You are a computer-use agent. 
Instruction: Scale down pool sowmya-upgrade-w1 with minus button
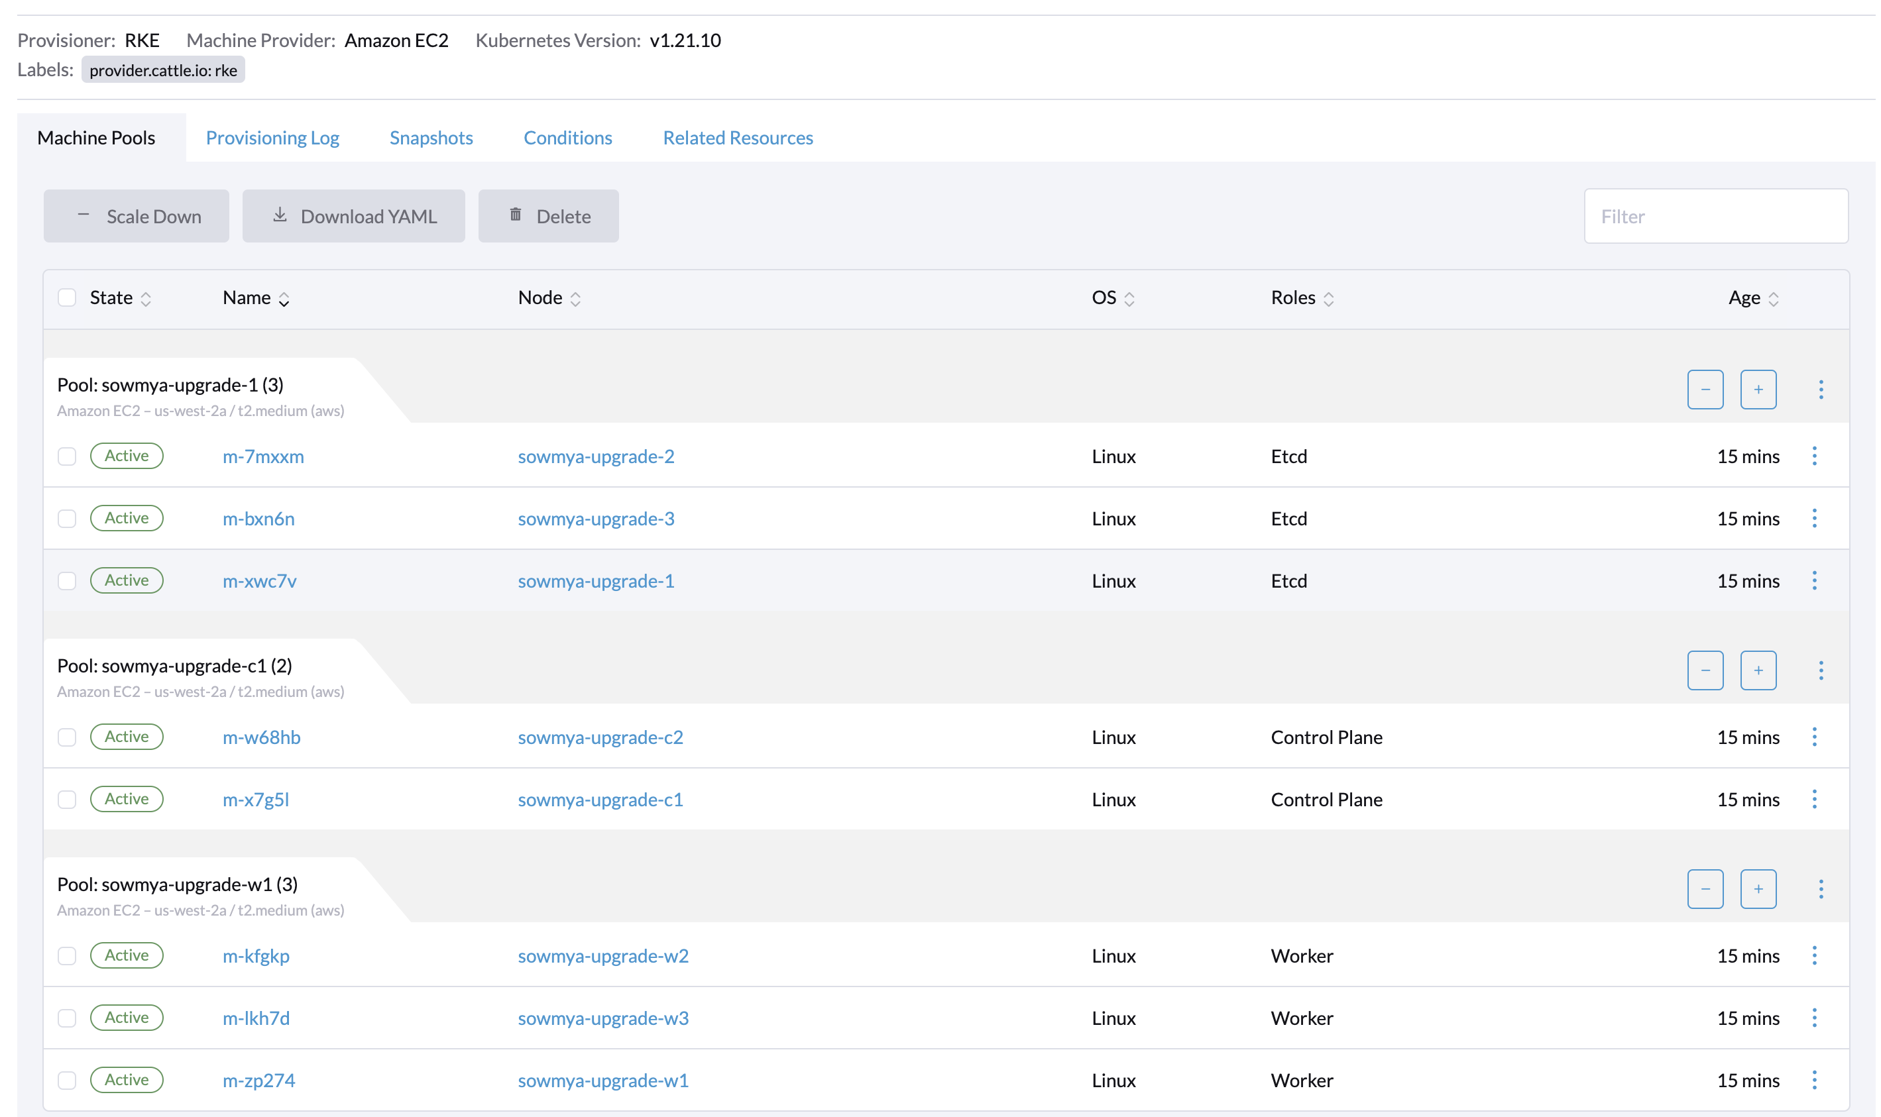pyautogui.click(x=1705, y=889)
